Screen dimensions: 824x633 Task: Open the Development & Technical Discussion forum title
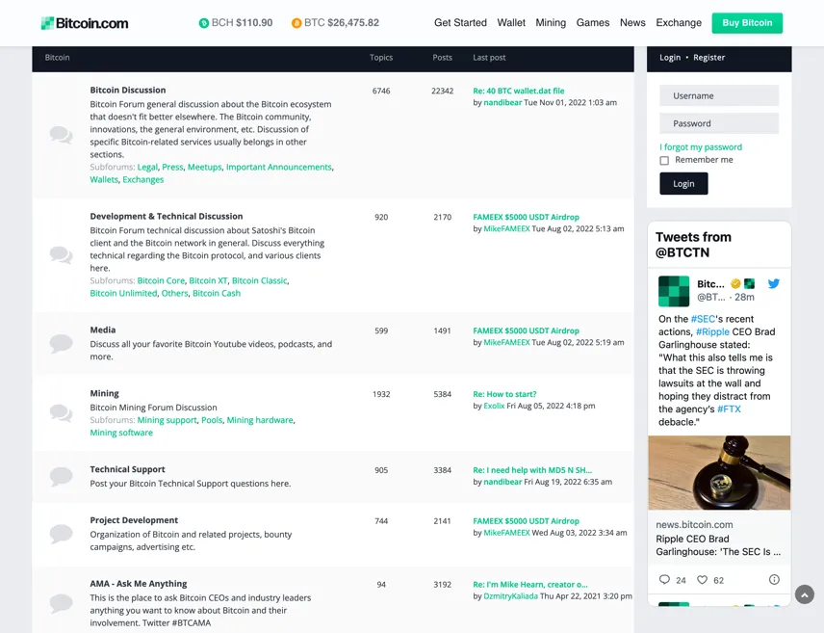pyautogui.click(x=167, y=216)
